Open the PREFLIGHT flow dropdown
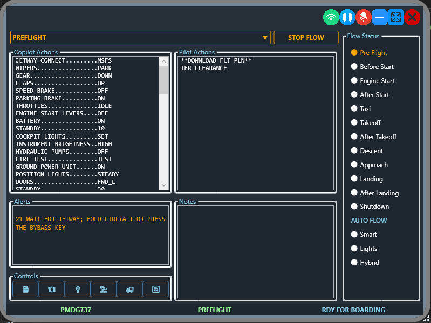The height and width of the screenshot is (323, 431). pos(265,38)
